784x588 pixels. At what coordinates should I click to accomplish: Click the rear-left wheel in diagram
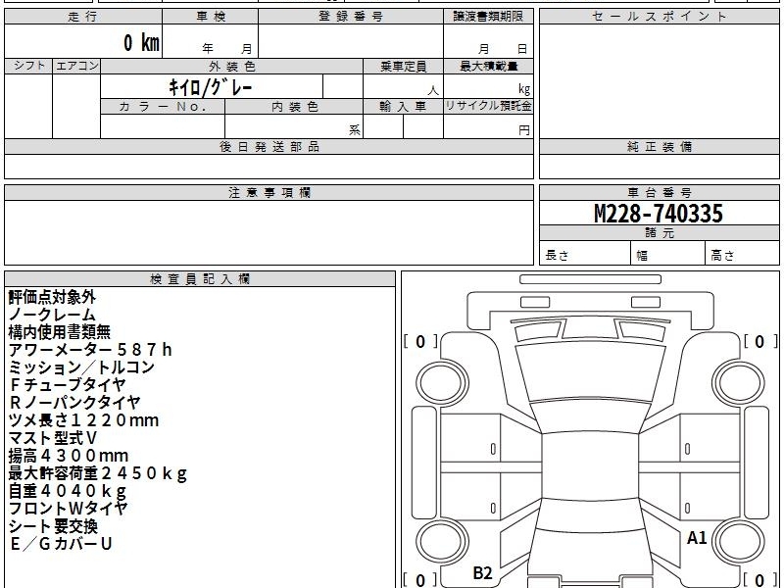point(442,542)
